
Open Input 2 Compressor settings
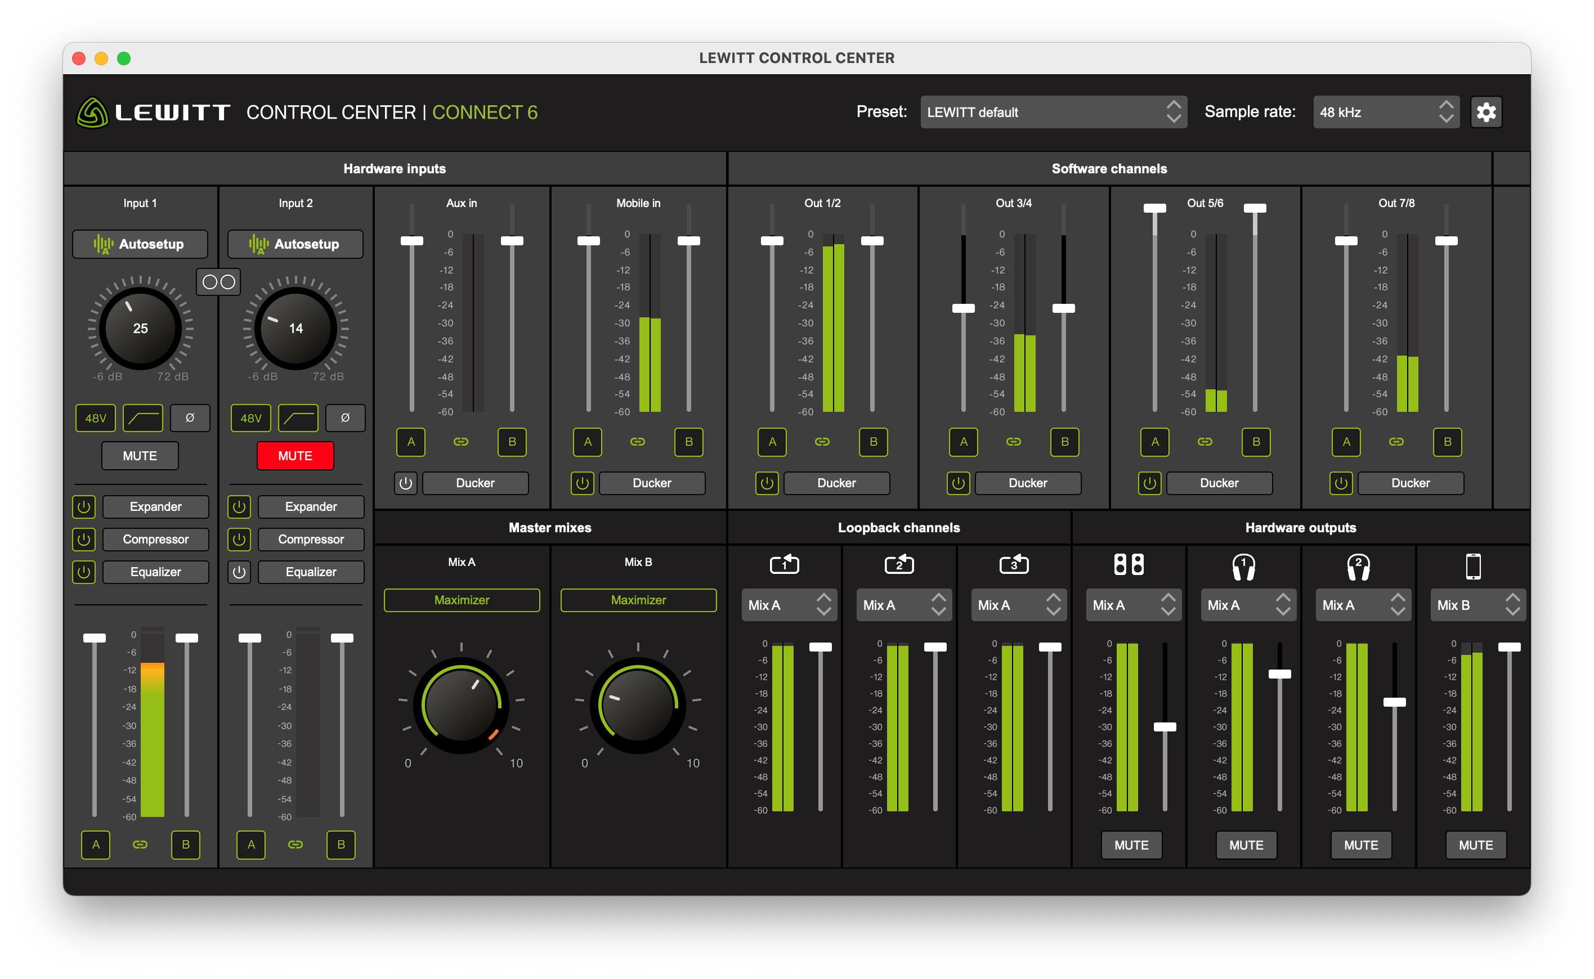click(x=311, y=538)
